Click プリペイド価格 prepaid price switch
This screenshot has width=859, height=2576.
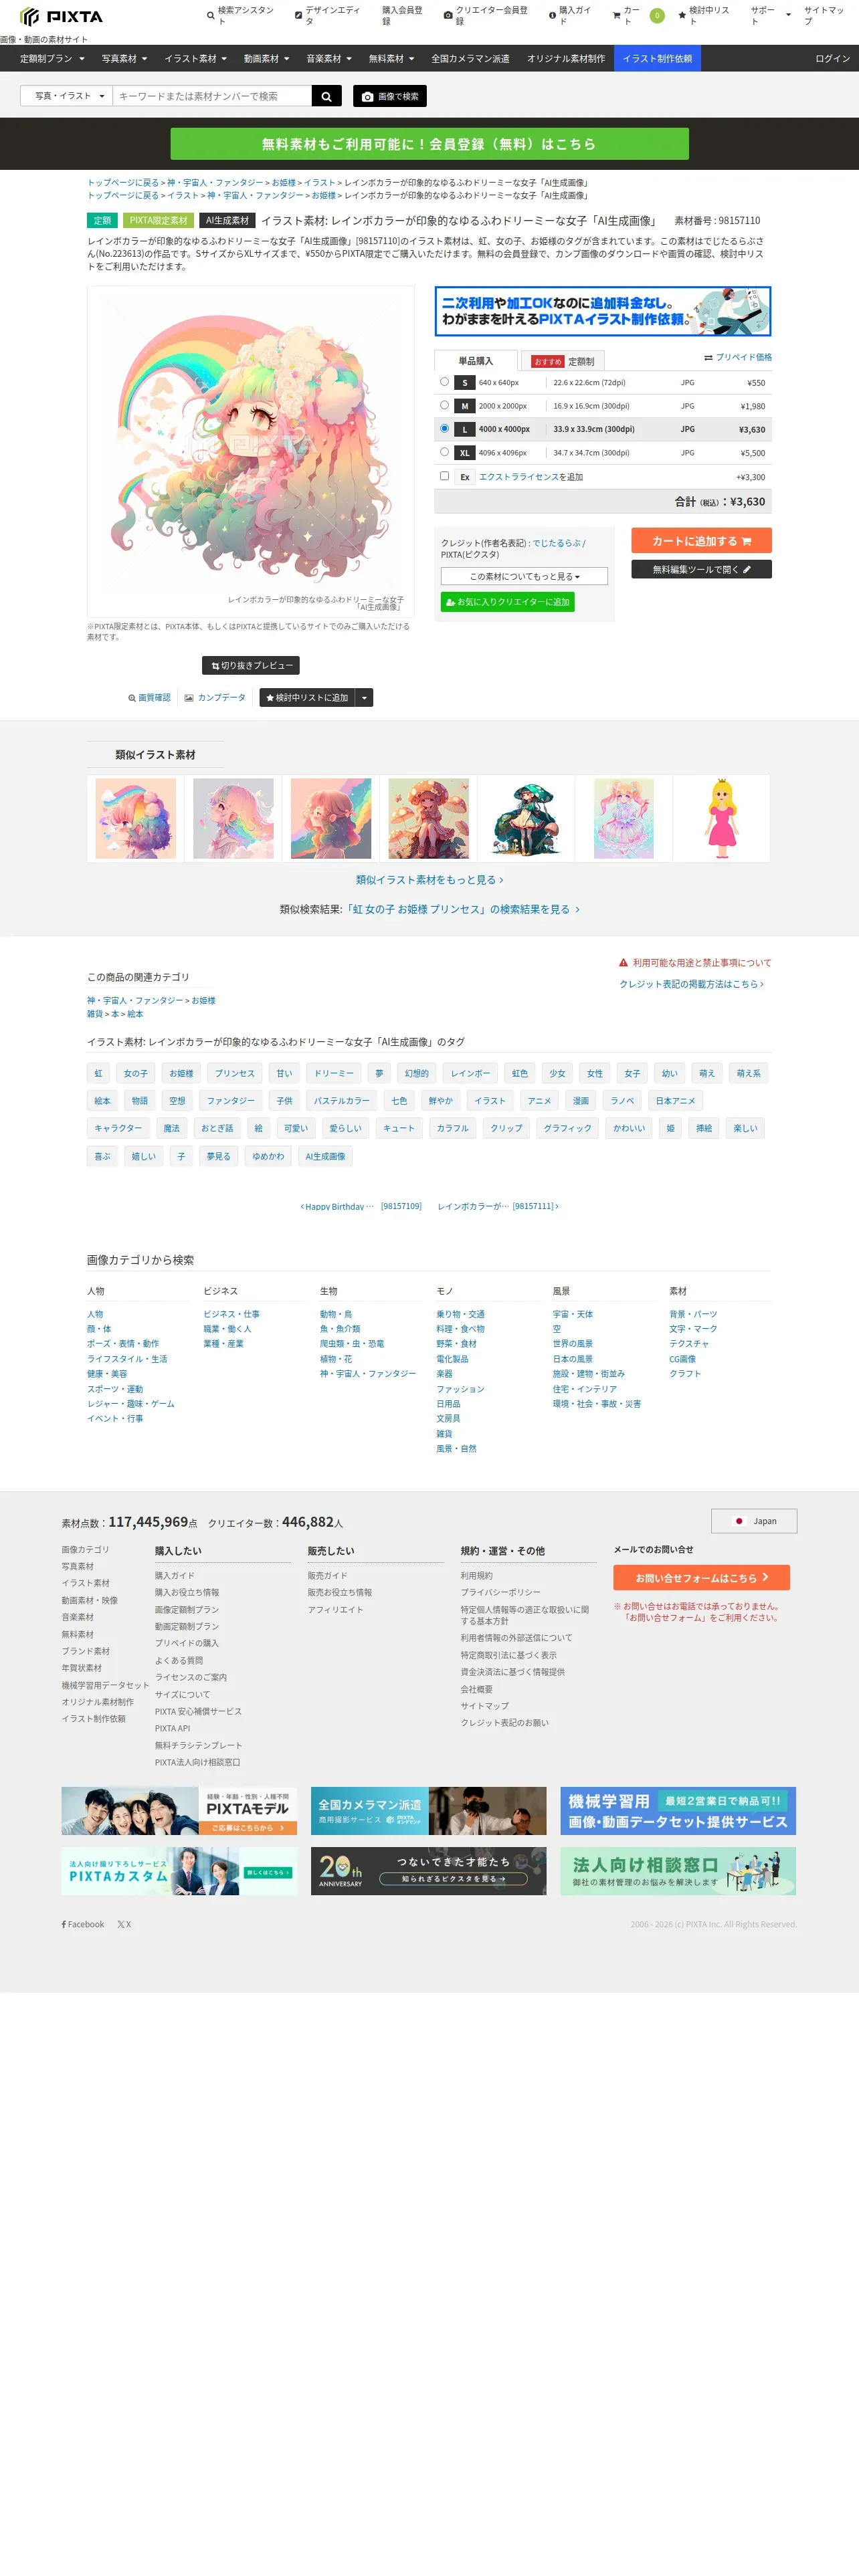[738, 357]
